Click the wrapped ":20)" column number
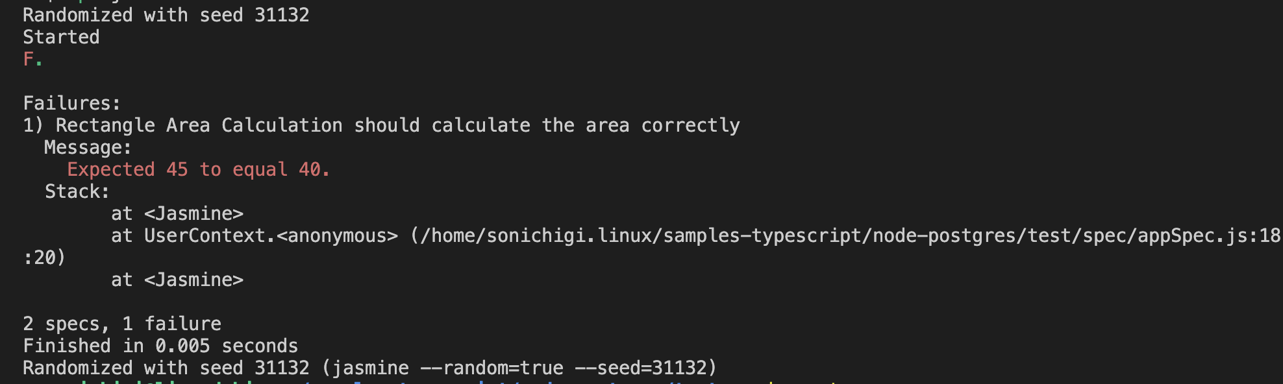The width and height of the screenshot is (1283, 384). pyautogui.click(x=45, y=258)
